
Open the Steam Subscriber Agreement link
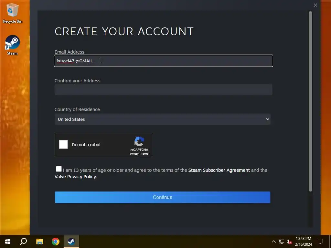219,170
